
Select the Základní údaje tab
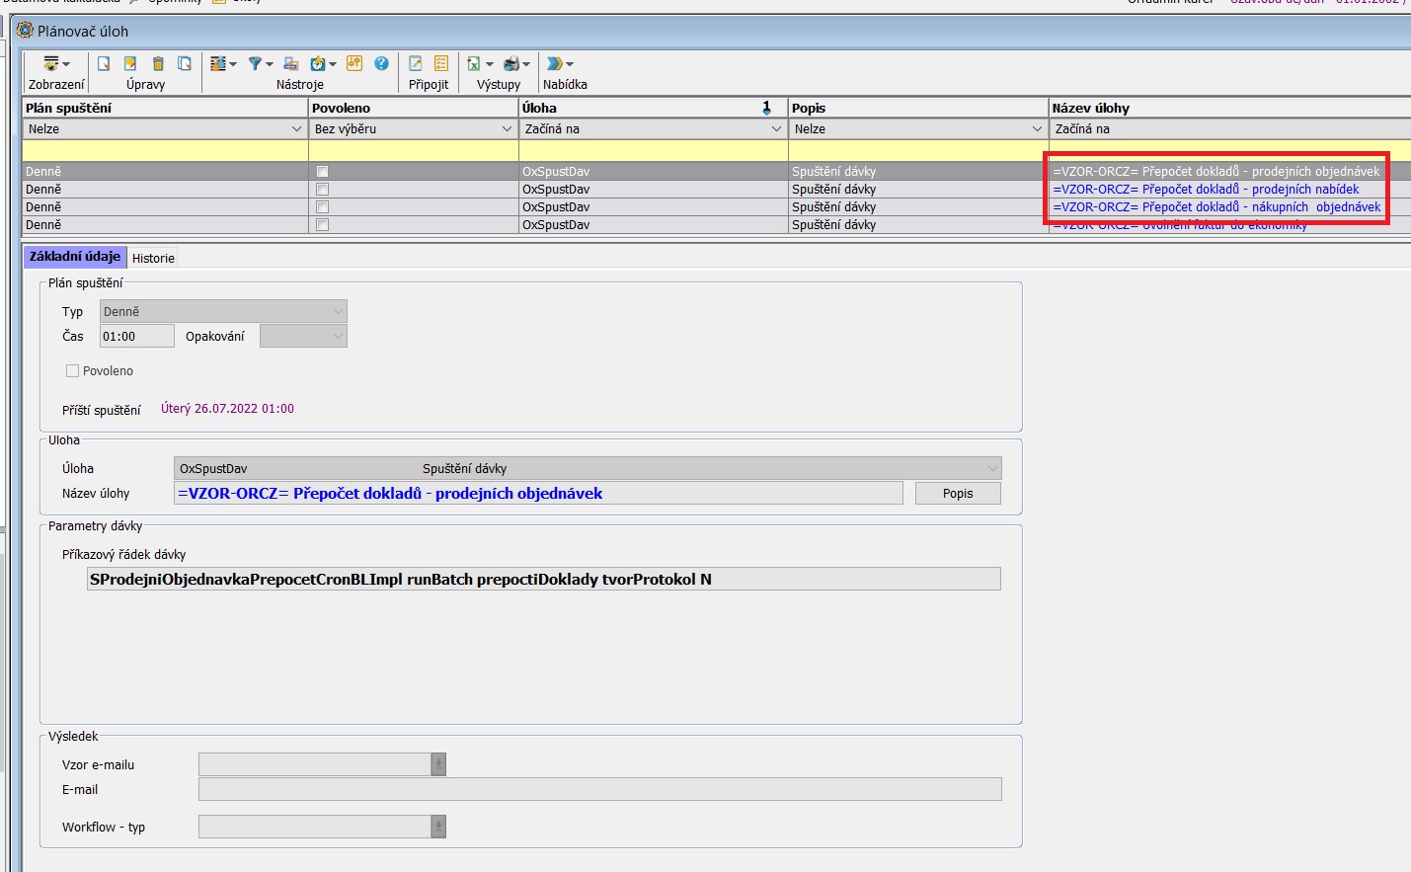[75, 257]
